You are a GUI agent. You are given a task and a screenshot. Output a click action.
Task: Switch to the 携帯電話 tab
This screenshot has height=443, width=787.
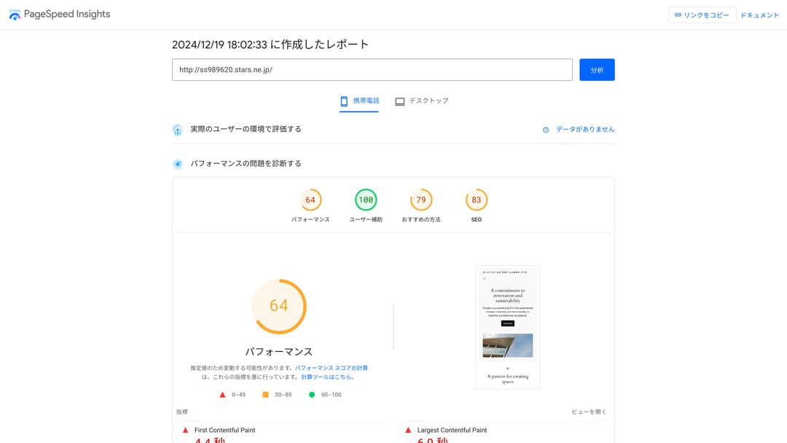coord(359,101)
